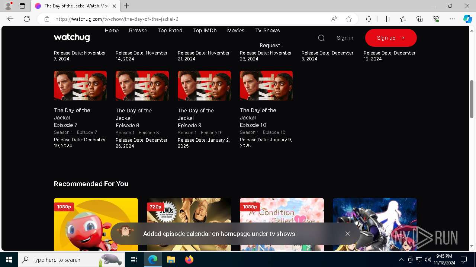
Task: Go back to the previous page
Action: tap(10, 19)
